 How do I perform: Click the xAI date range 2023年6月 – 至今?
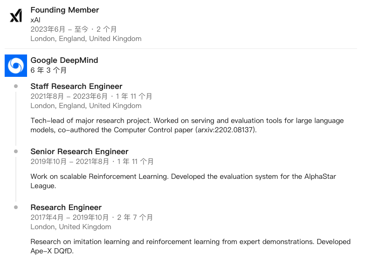(60, 29)
